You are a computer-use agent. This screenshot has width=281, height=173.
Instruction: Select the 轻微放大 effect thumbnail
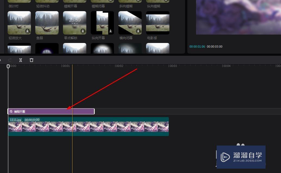tap(19, 23)
